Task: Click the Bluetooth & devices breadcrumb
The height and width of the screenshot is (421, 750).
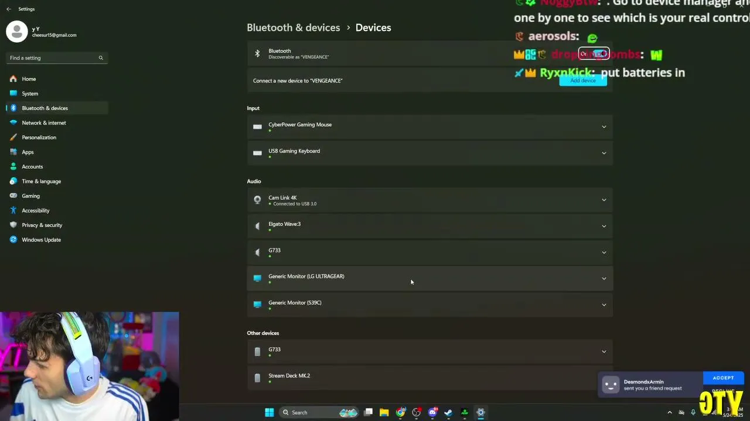Action: click(x=293, y=27)
